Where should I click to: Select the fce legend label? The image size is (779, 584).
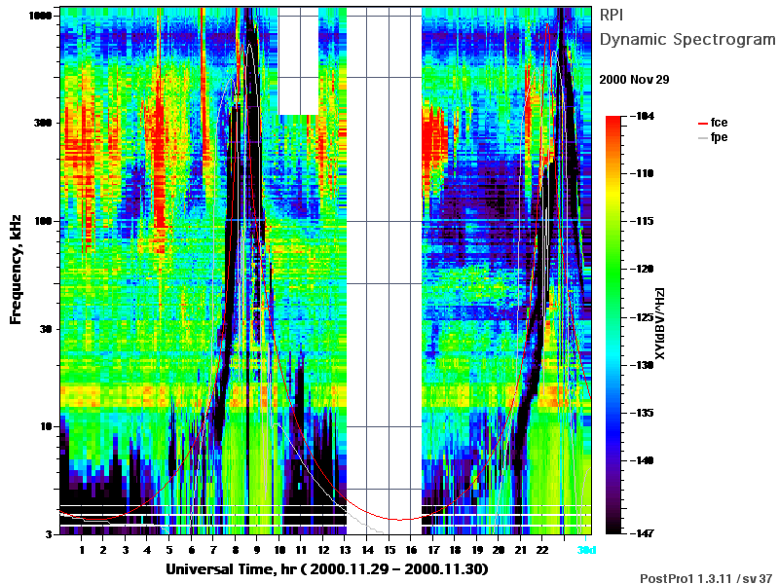[719, 123]
